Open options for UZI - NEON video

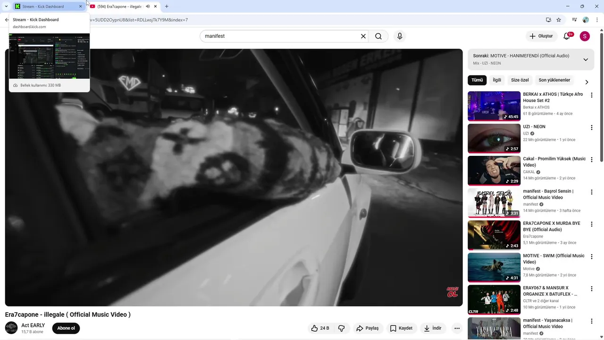(591, 127)
